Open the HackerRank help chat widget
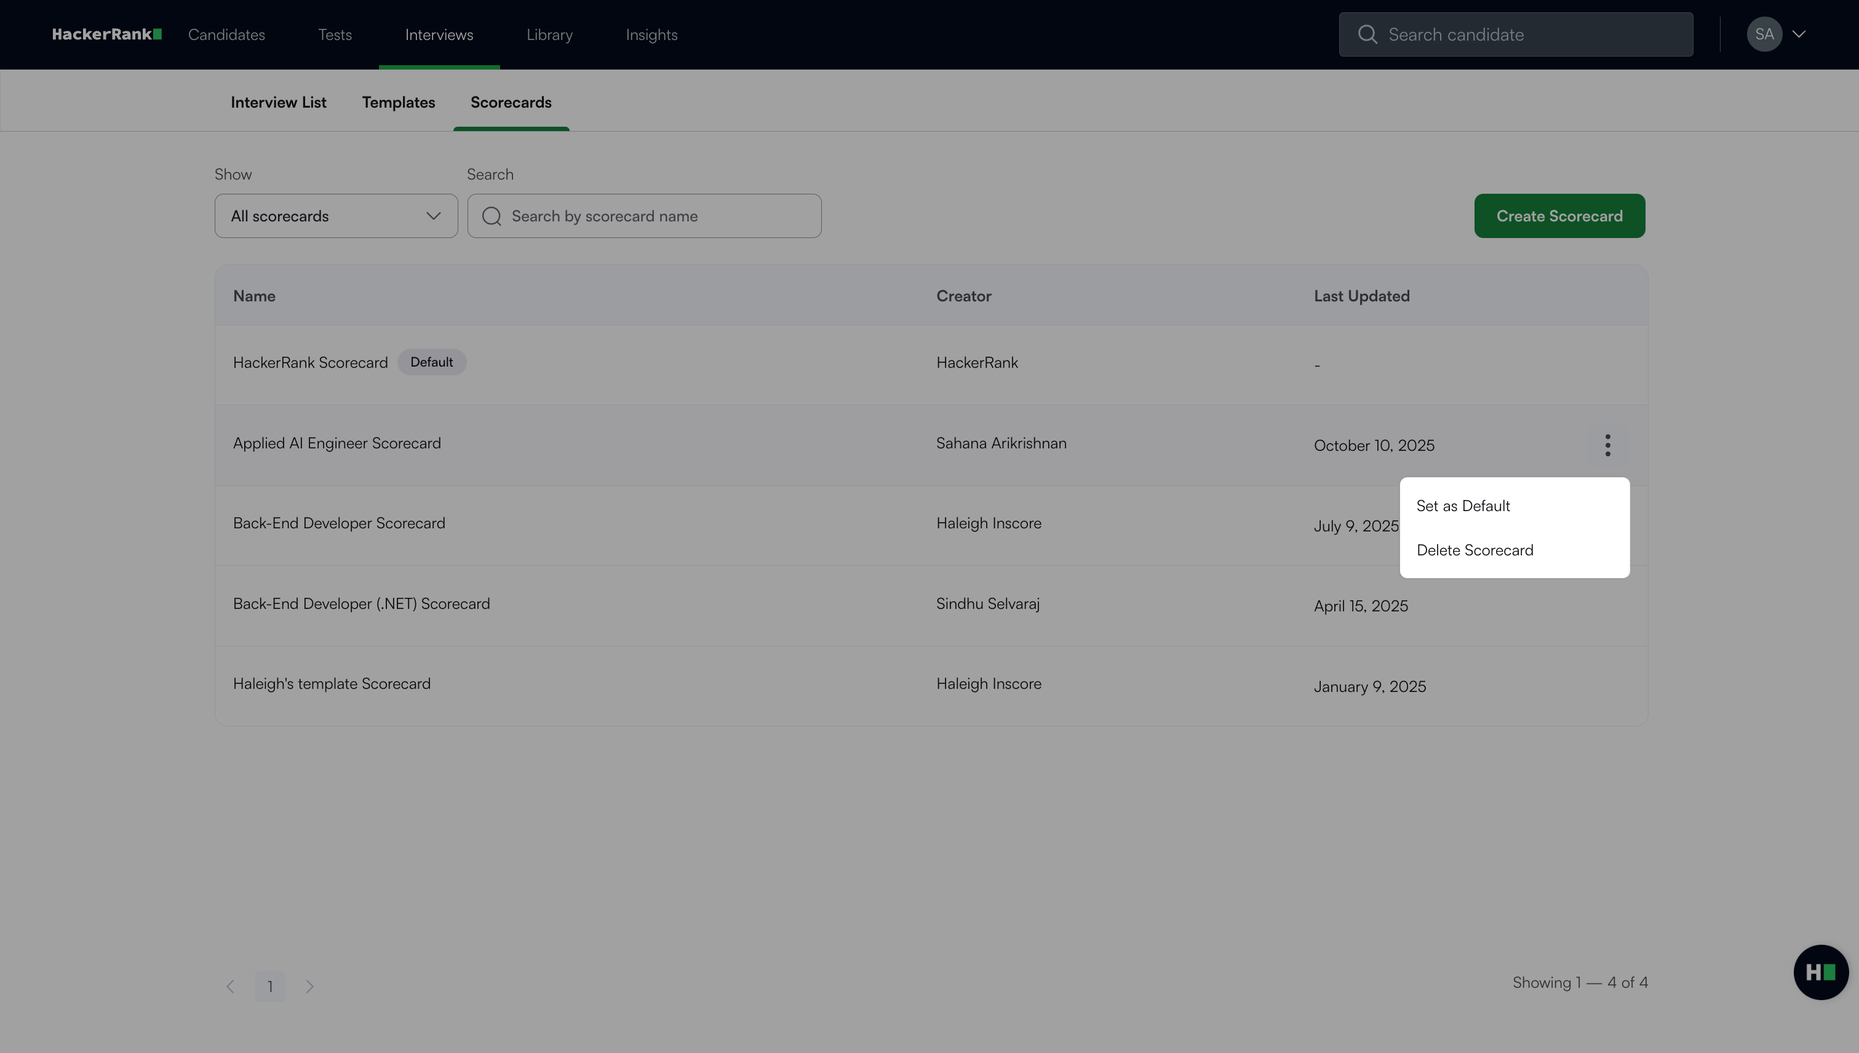The width and height of the screenshot is (1859, 1053). pyautogui.click(x=1820, y=972)
